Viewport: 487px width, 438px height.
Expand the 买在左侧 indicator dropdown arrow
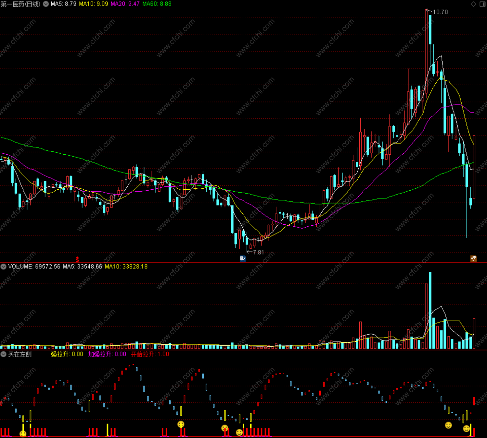click(x=3, y=354)
